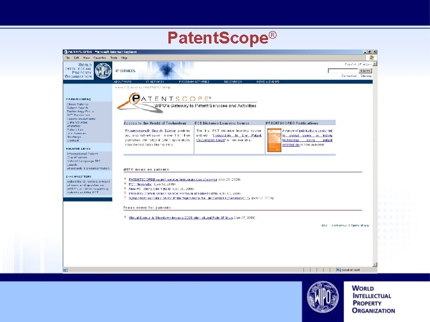Open the Edit menu
The width and height of the screenshot is (430, 322).
(76, 58)
